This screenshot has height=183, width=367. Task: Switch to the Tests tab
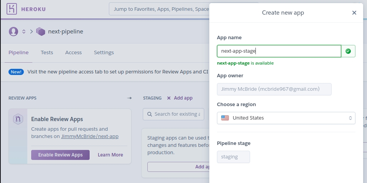pyautogui.click(x=47, y=53)
